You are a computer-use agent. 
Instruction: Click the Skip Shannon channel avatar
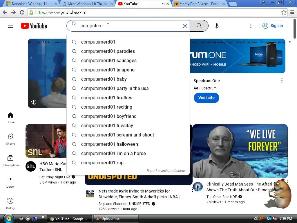(x=90, y=194)
